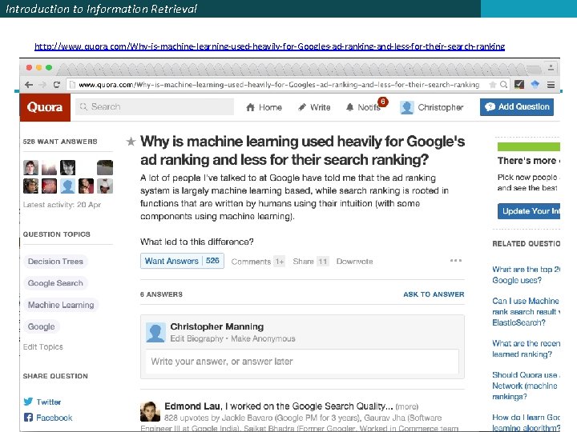Open the Christopher profile menu
Screen dimensions: 577x432
tap(432, 107)
